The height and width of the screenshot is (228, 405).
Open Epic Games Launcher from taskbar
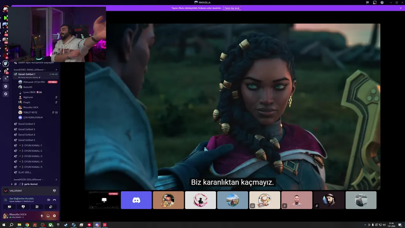click(x=58, y=225)
